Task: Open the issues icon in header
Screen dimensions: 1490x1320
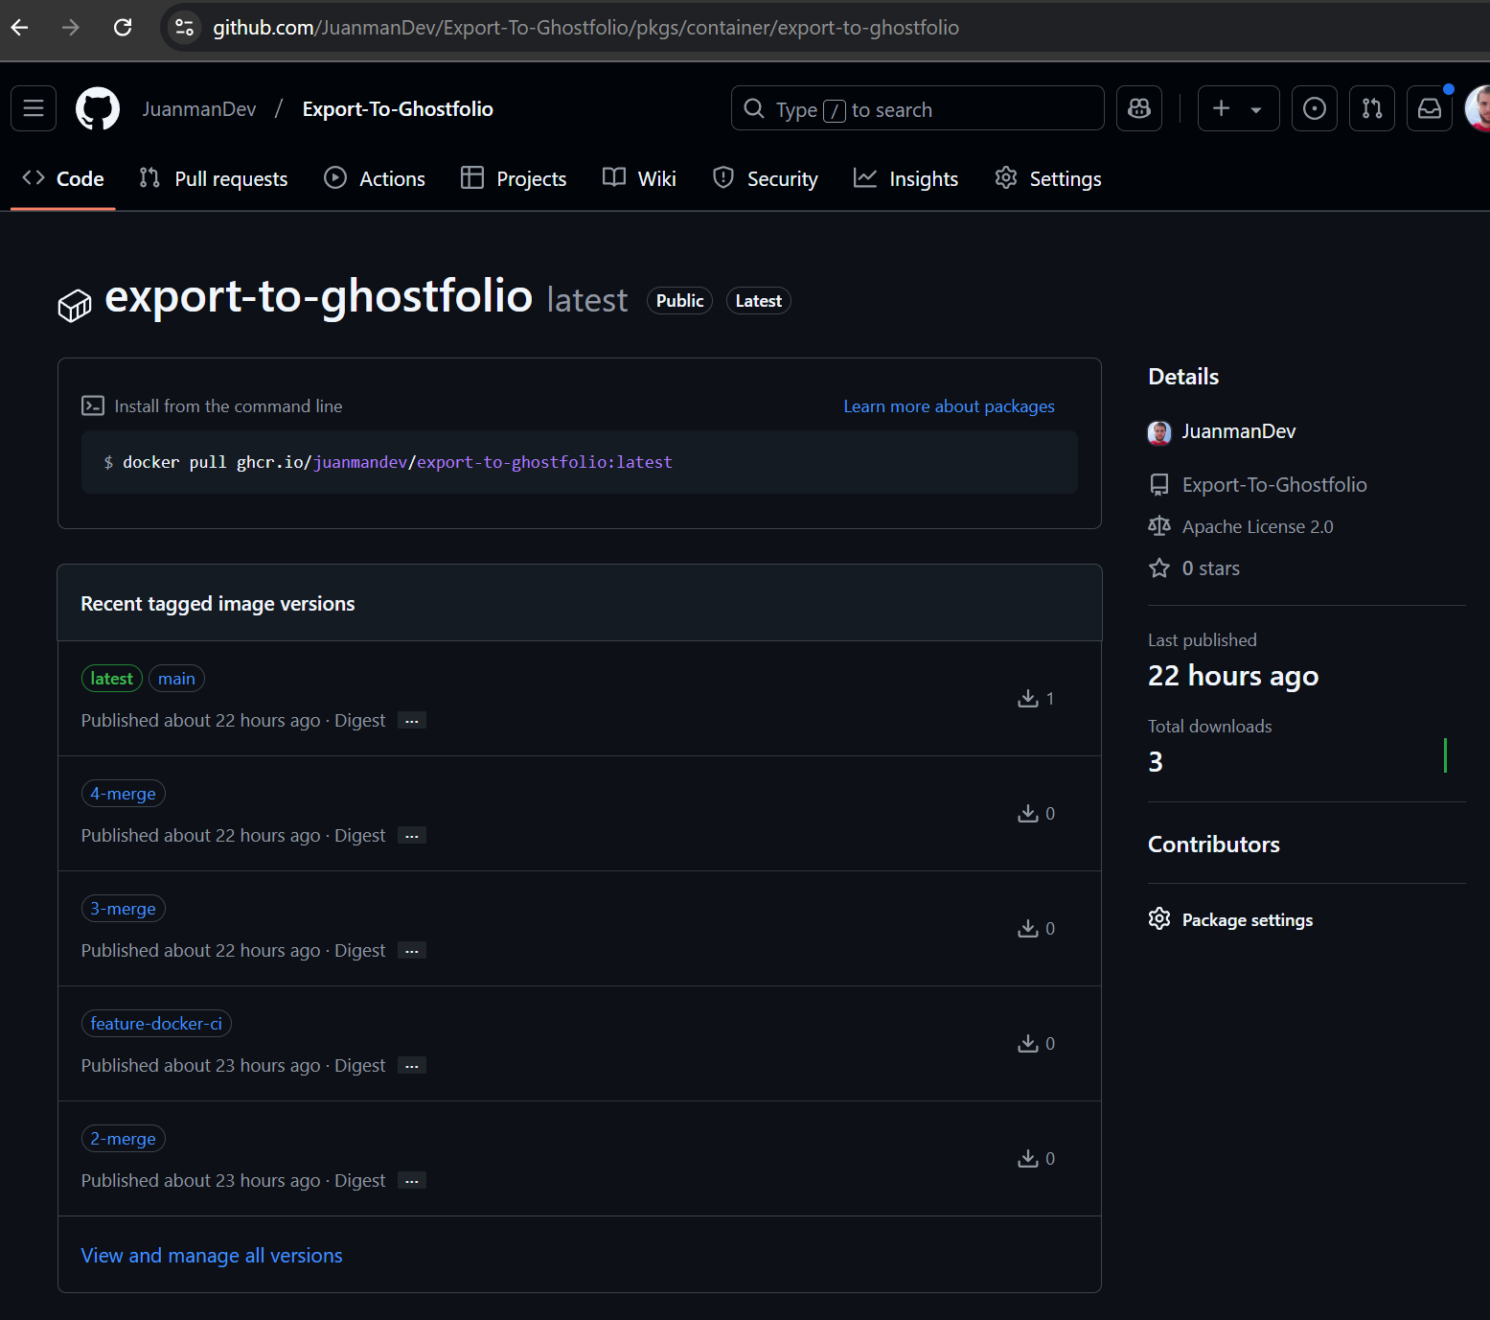Action: [x=1314, y=108]
